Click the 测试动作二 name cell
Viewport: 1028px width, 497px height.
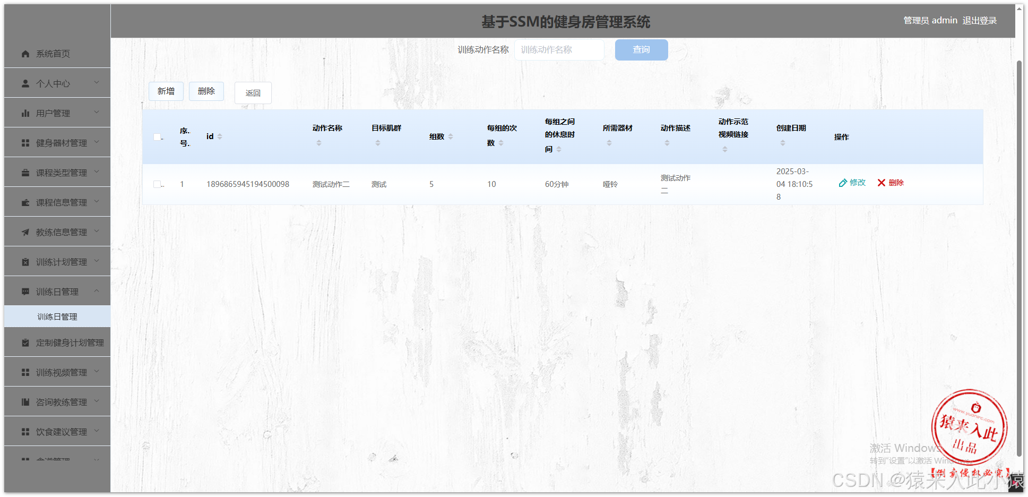(331, 184)
